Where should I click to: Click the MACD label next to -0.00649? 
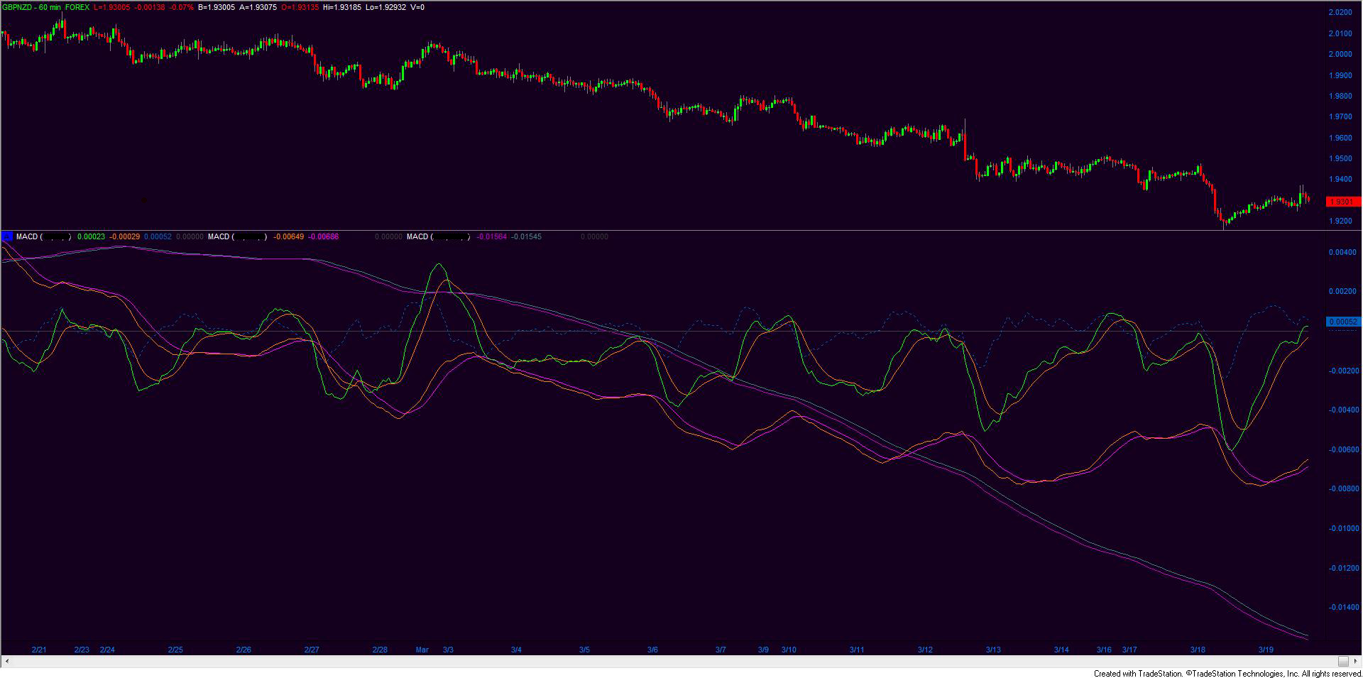click(219, 236)
